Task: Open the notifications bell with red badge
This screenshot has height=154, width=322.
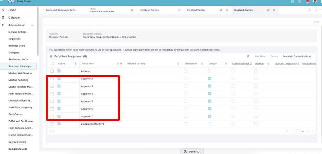Action: pyautogui.click(x=307, y=1)
